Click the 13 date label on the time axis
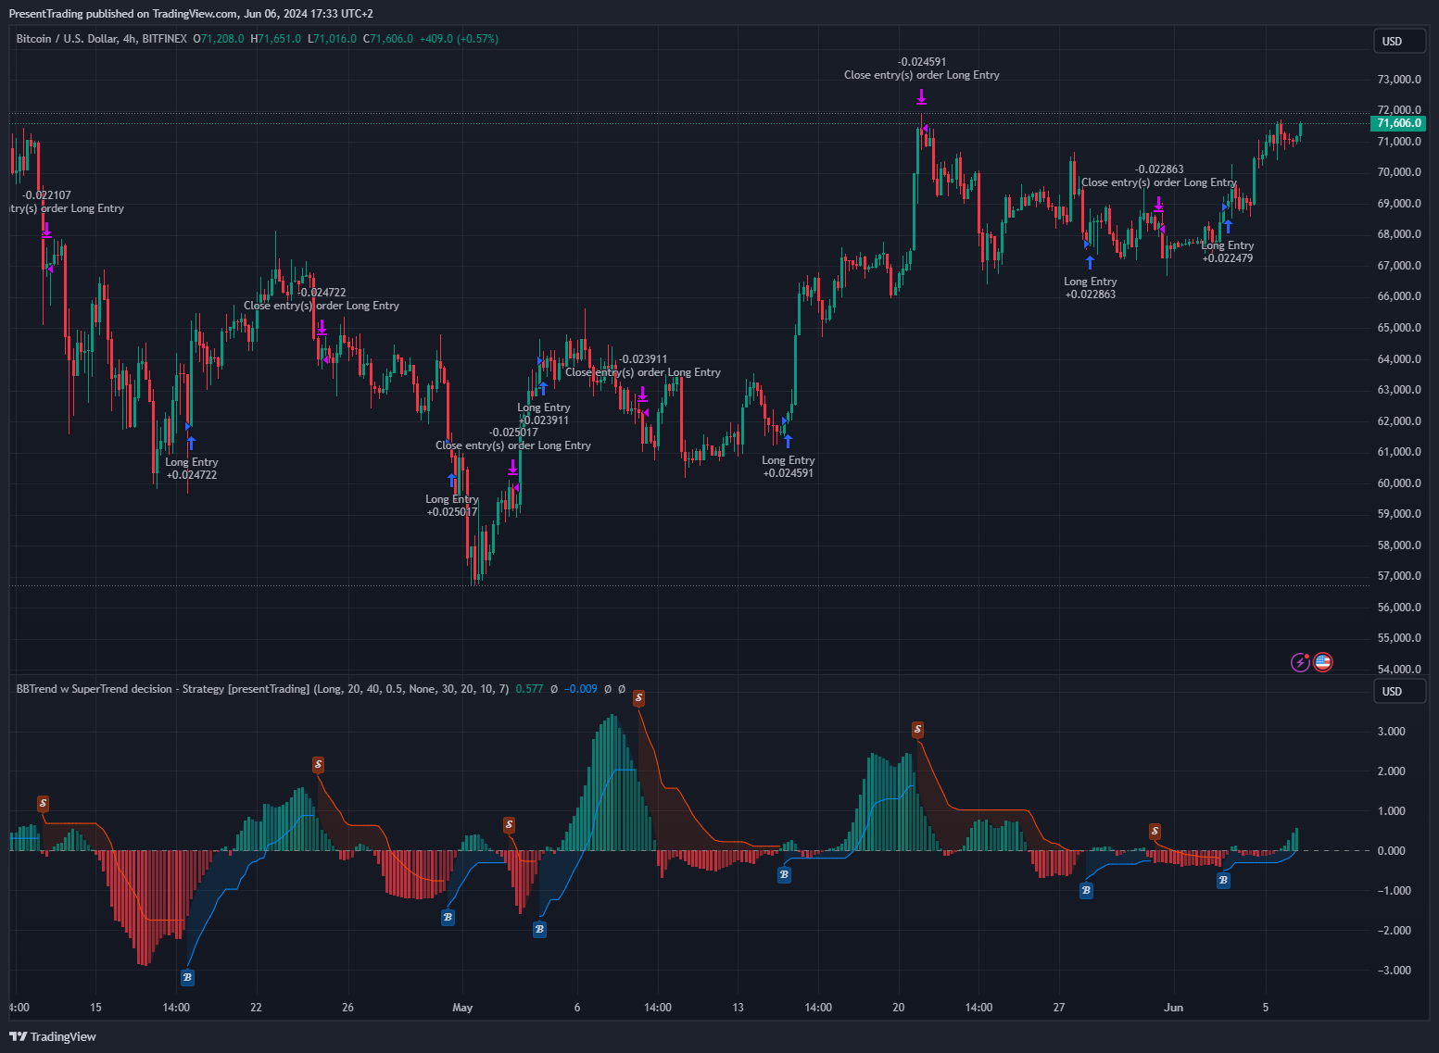Viewport: 1439px width, 1053px height. click(x=738, y=1008)
